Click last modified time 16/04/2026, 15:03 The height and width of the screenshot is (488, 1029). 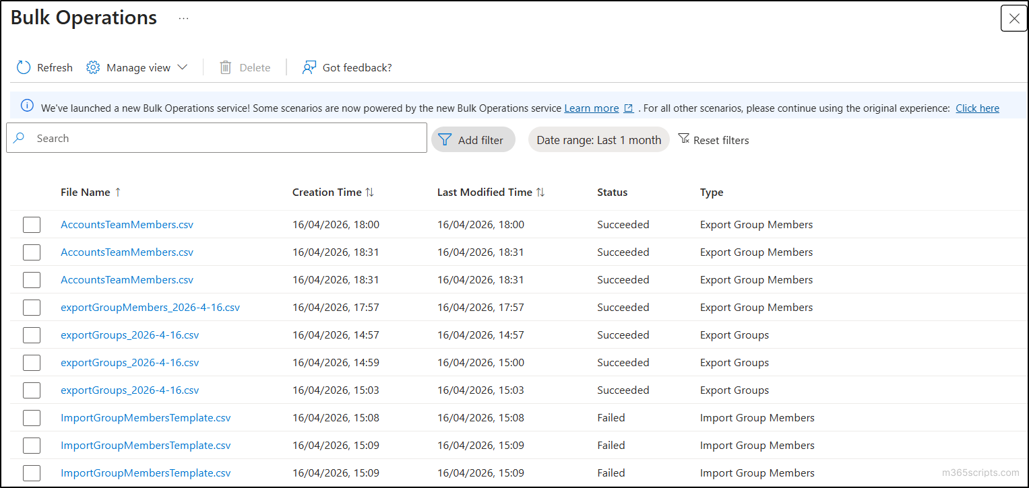tap(480, 390)
